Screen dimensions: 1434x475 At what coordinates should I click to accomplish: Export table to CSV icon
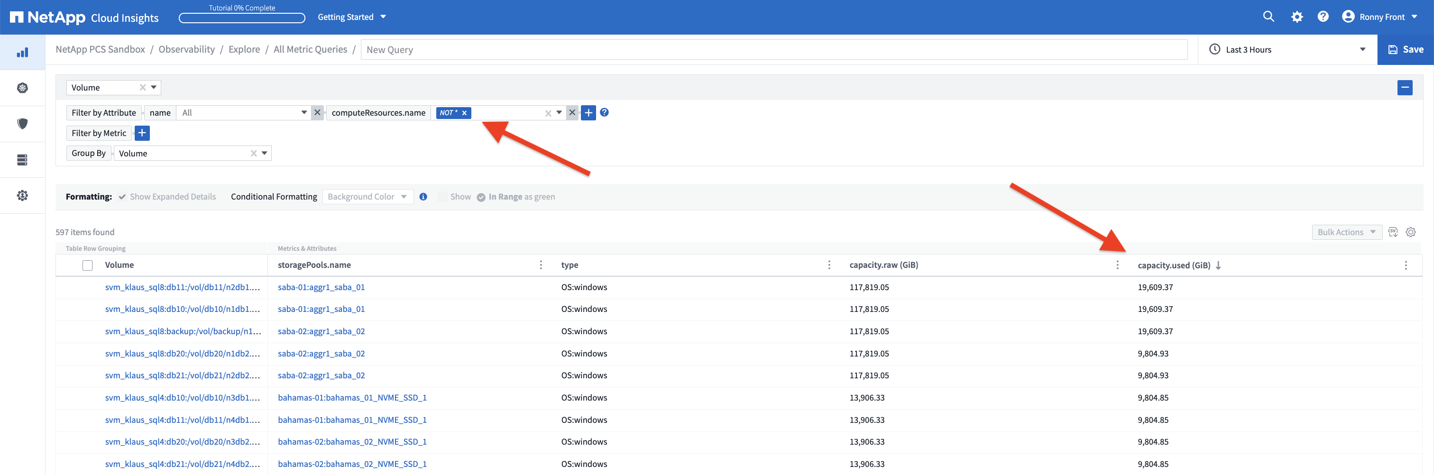pyautogui.click(x=1393, y=232)
